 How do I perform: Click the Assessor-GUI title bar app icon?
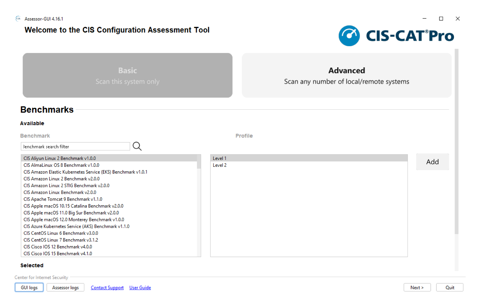point(18,19)
